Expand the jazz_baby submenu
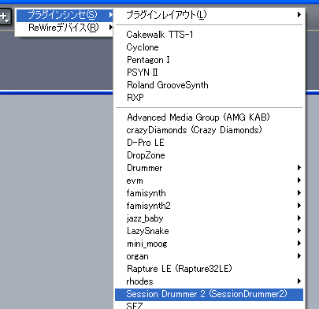 click(x=209, y=218)
